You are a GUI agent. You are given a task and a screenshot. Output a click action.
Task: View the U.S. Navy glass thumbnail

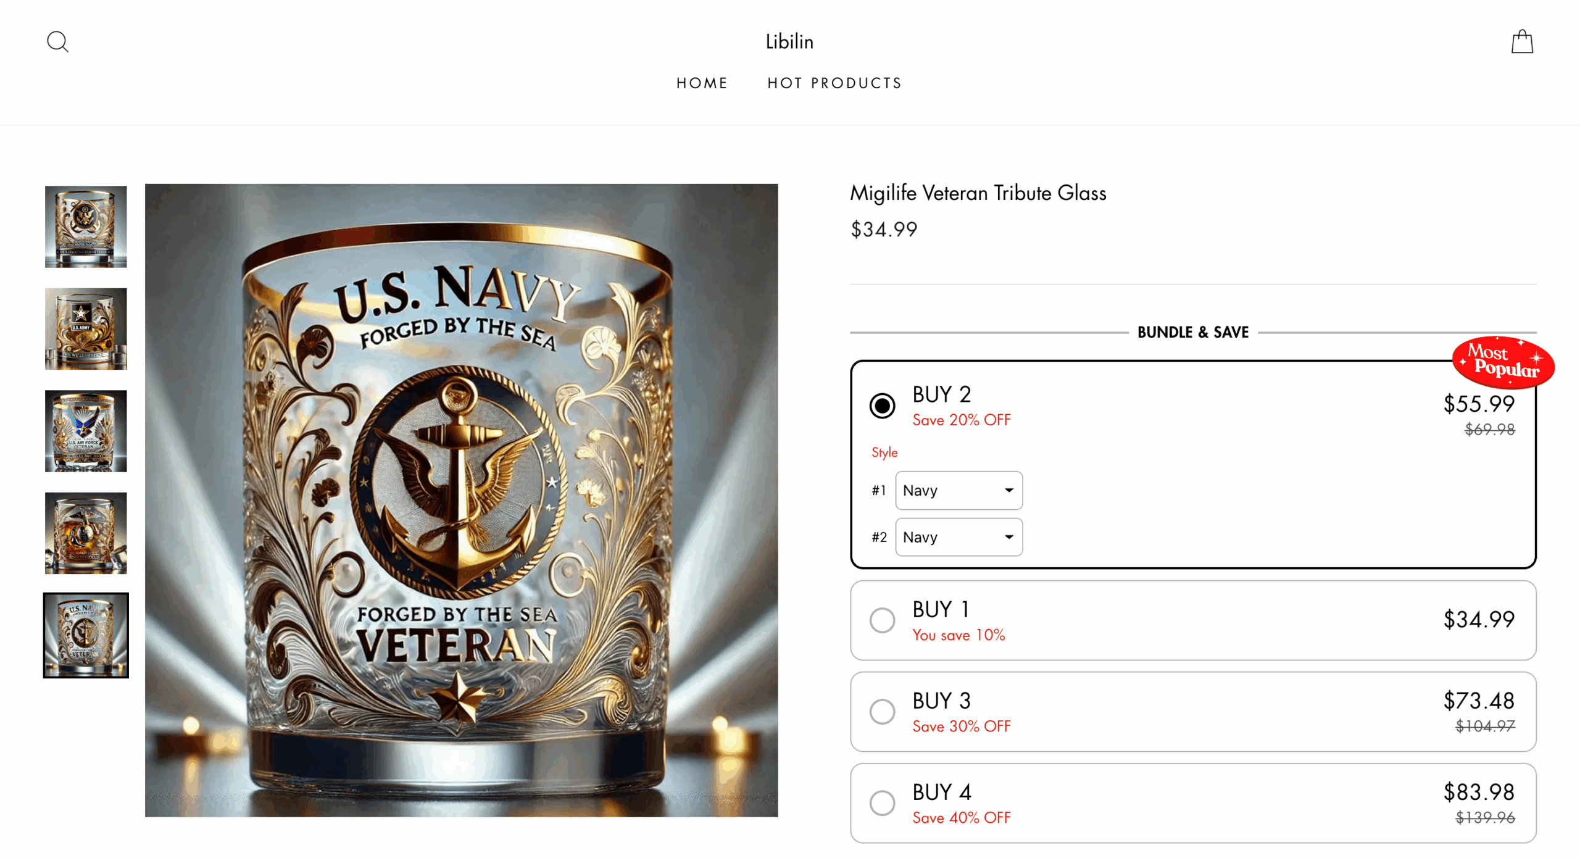(x=86, y=635)
